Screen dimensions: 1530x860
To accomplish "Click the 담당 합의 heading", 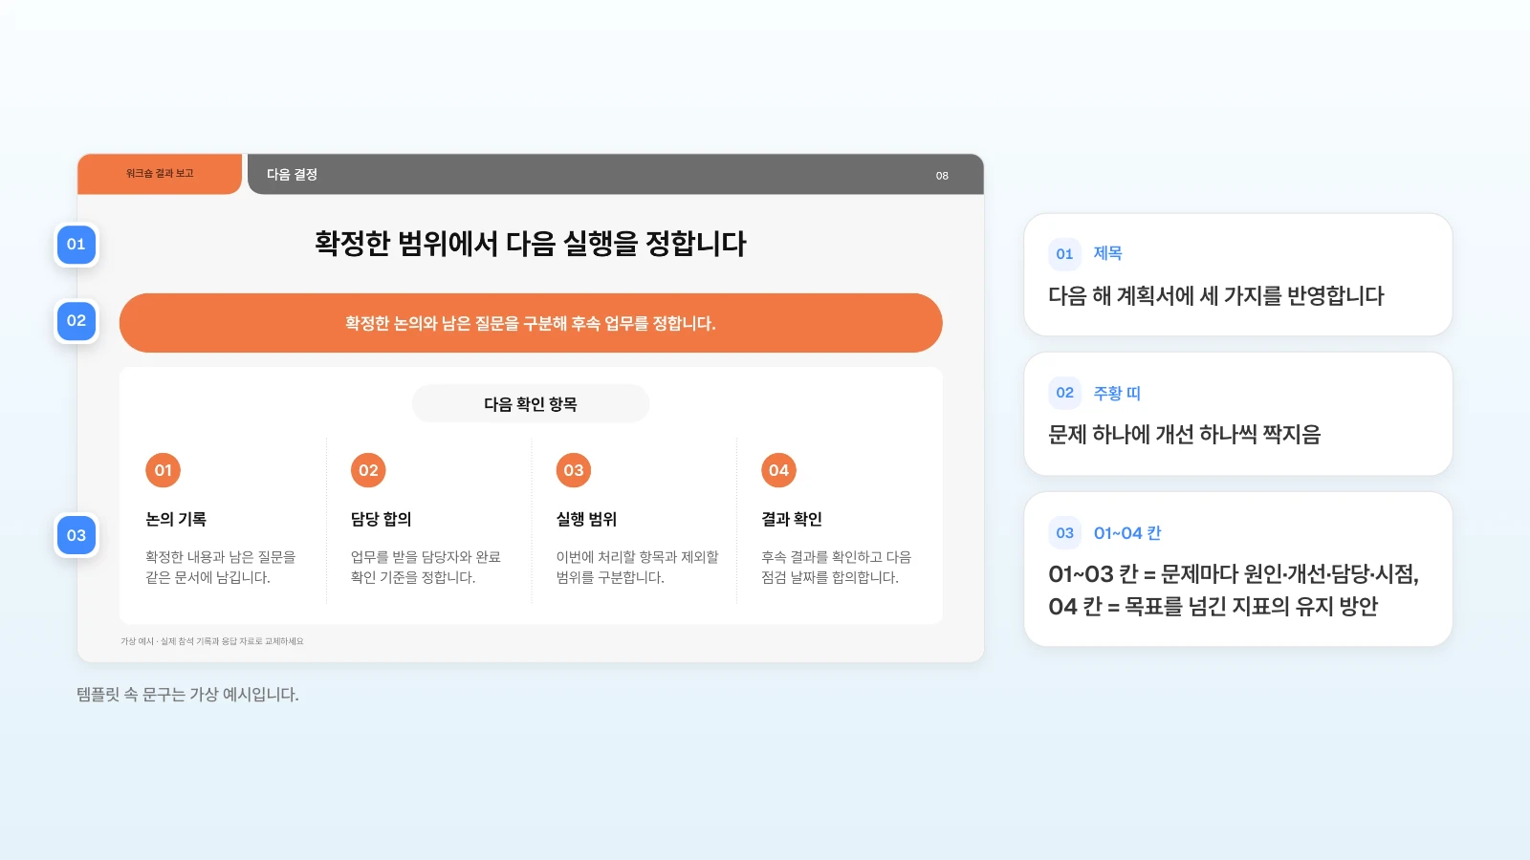I will click(x=381, y=519).
